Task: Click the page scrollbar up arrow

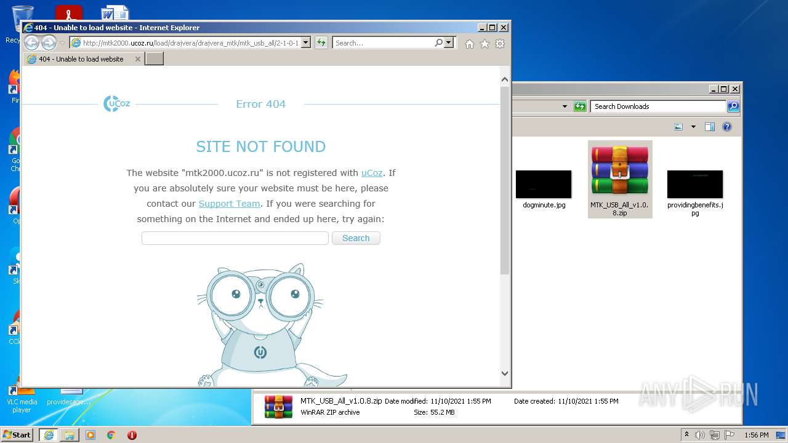Action: pyautogui.click(x=505, y=79)
